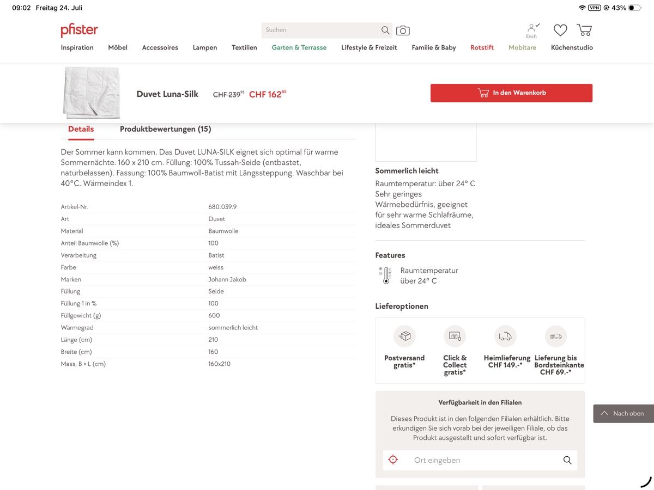This screenshot has width=654, height=490.
Task: Use current location target icon
Action: [393, 460]
